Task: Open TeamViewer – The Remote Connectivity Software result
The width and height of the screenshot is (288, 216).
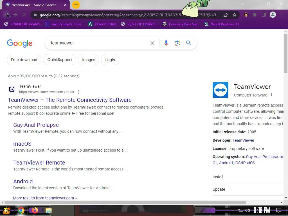Action: [70, 100]
